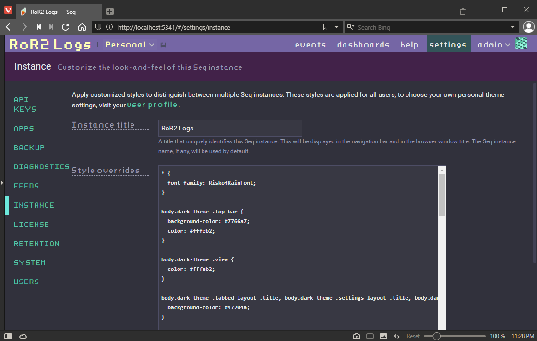
Task: Open page actions code icon
Action: [396, 336]
